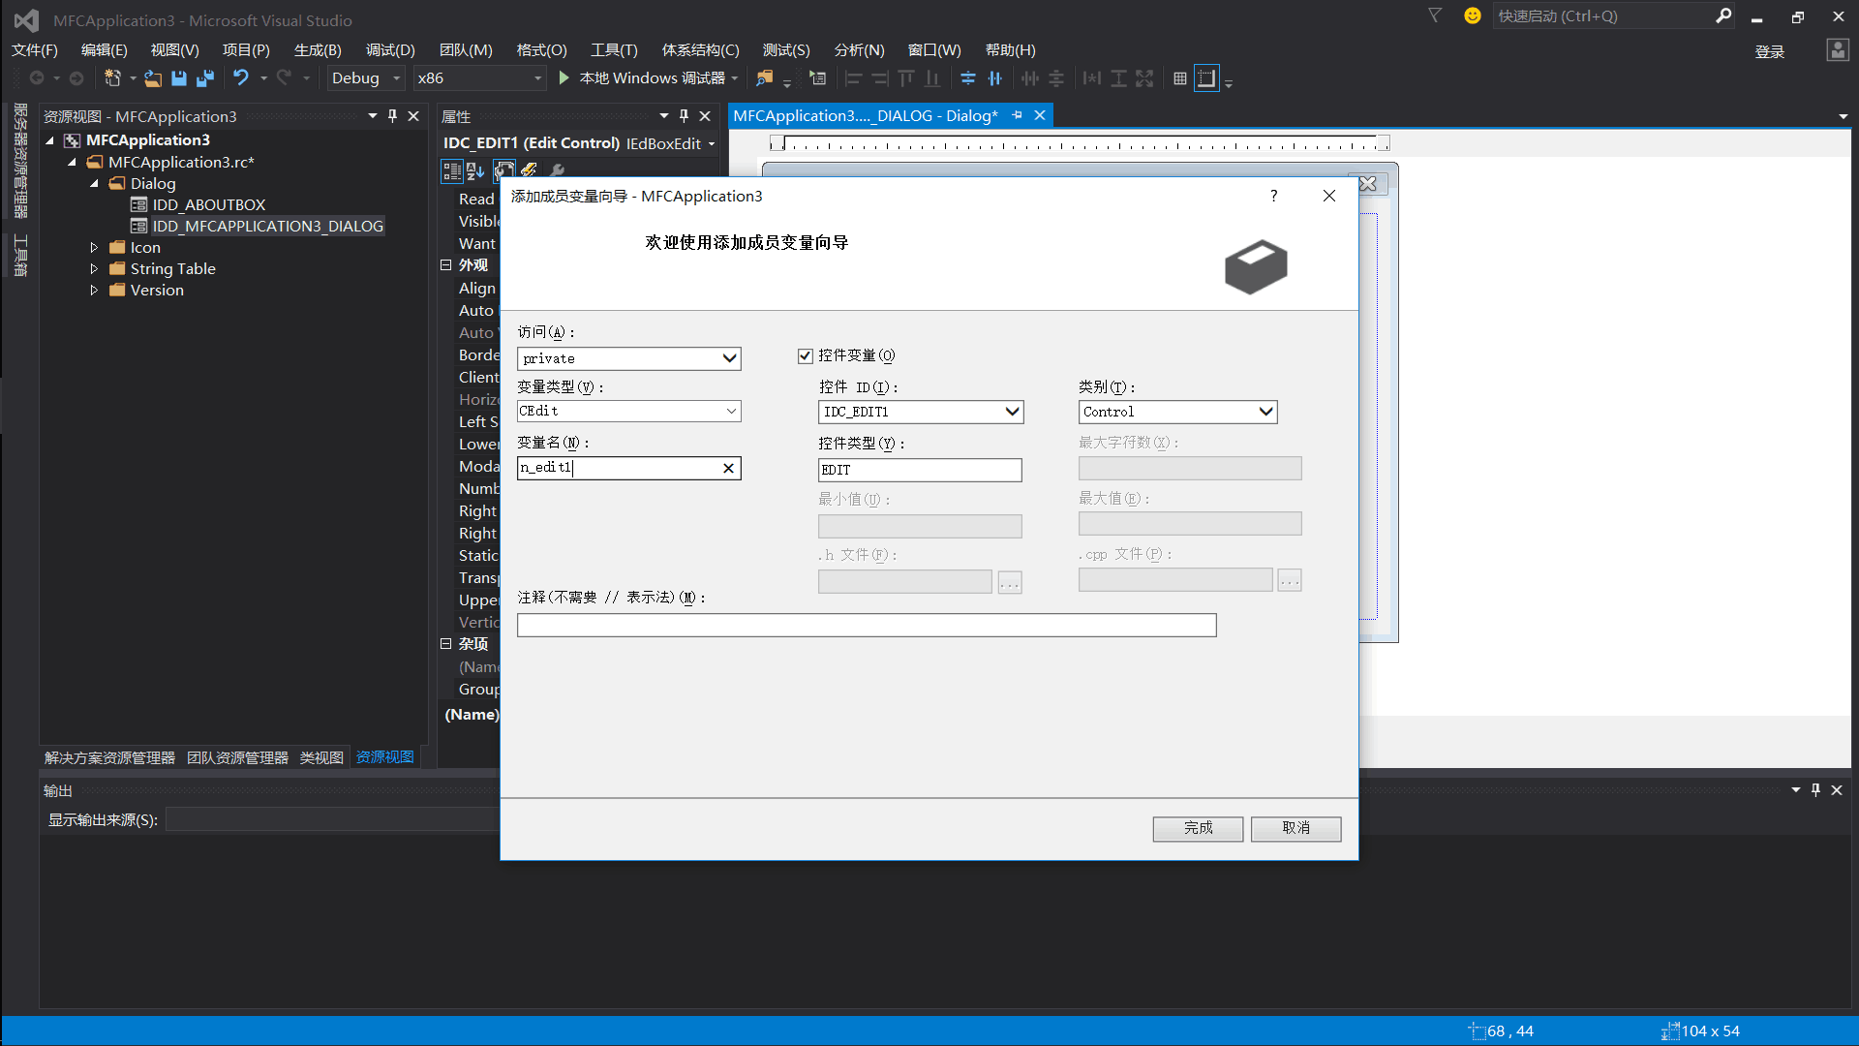
Task: Select the Align Lefts toolbar icon
Action: coord(853,77)
